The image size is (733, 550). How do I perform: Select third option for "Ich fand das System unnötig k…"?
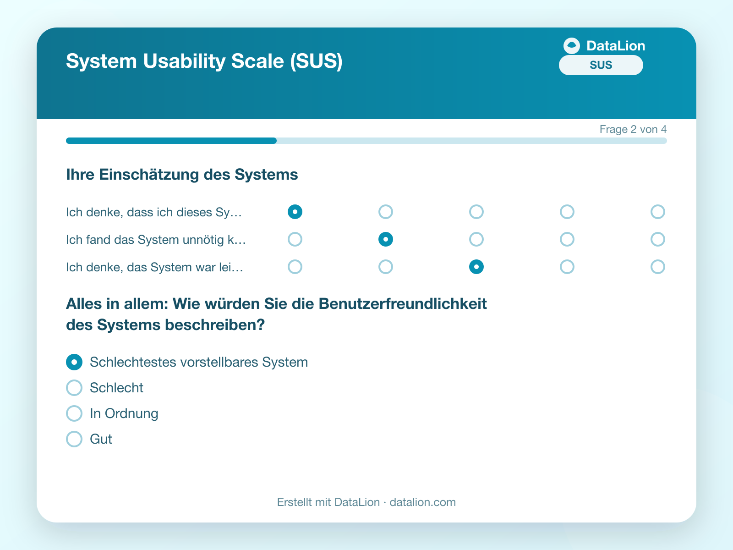(476, 239)
